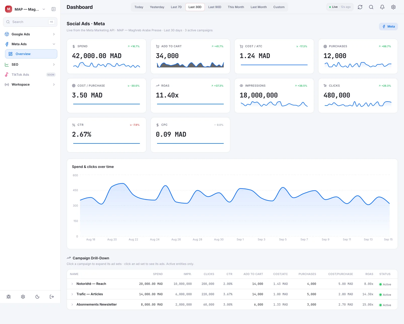Select the Last 7D range

coord(176,7)
